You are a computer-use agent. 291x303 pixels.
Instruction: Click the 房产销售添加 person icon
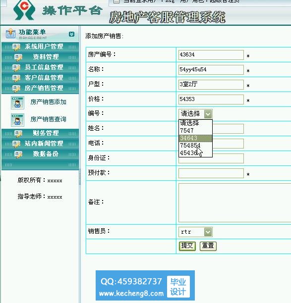point(17,103)
